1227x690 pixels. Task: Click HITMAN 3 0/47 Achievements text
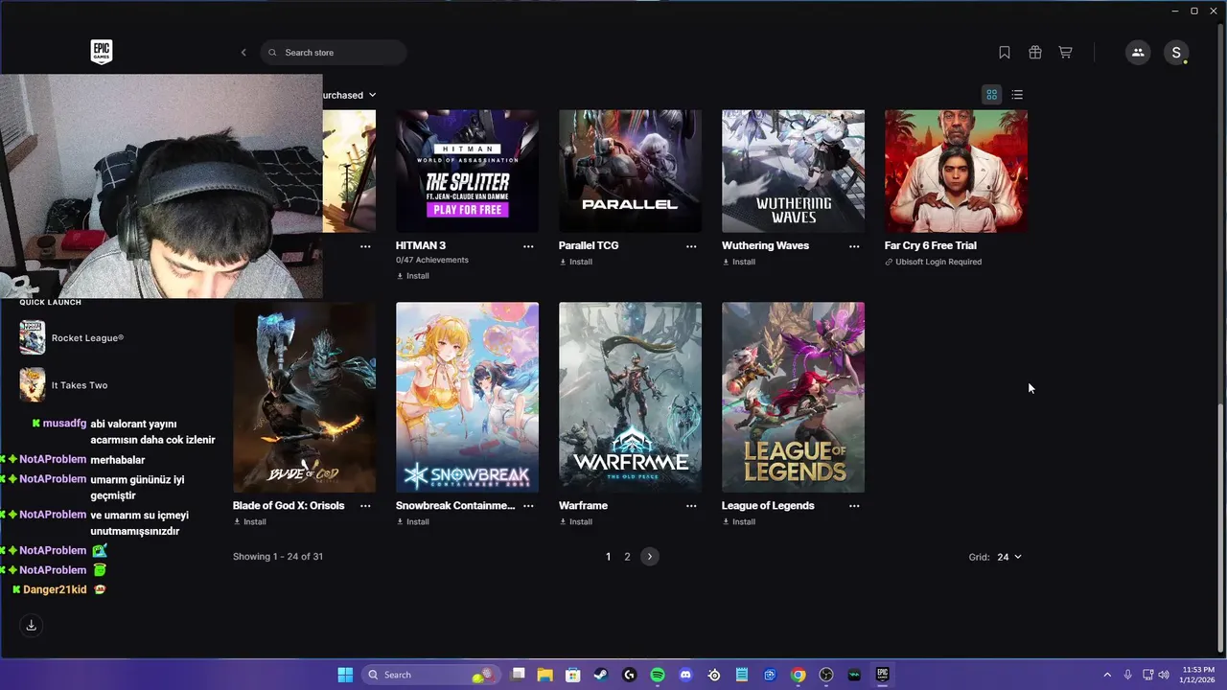(x=432, y=261)
